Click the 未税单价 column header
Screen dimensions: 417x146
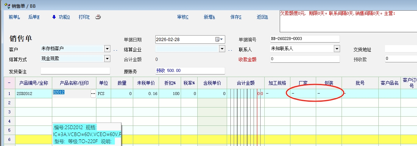click(146, 83)
